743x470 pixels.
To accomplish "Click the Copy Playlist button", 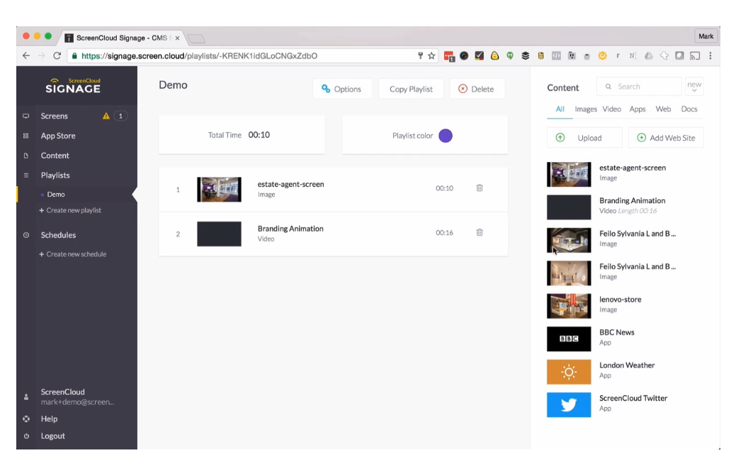I will tap(411, 89).
